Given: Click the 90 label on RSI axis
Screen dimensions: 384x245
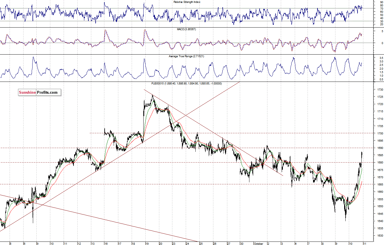Looking at the screenshot, I should 381,2.
